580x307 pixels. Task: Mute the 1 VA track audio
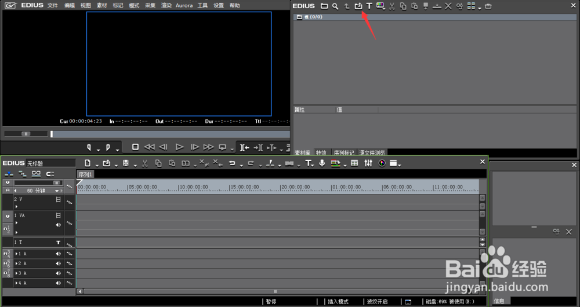pos(58,225)
